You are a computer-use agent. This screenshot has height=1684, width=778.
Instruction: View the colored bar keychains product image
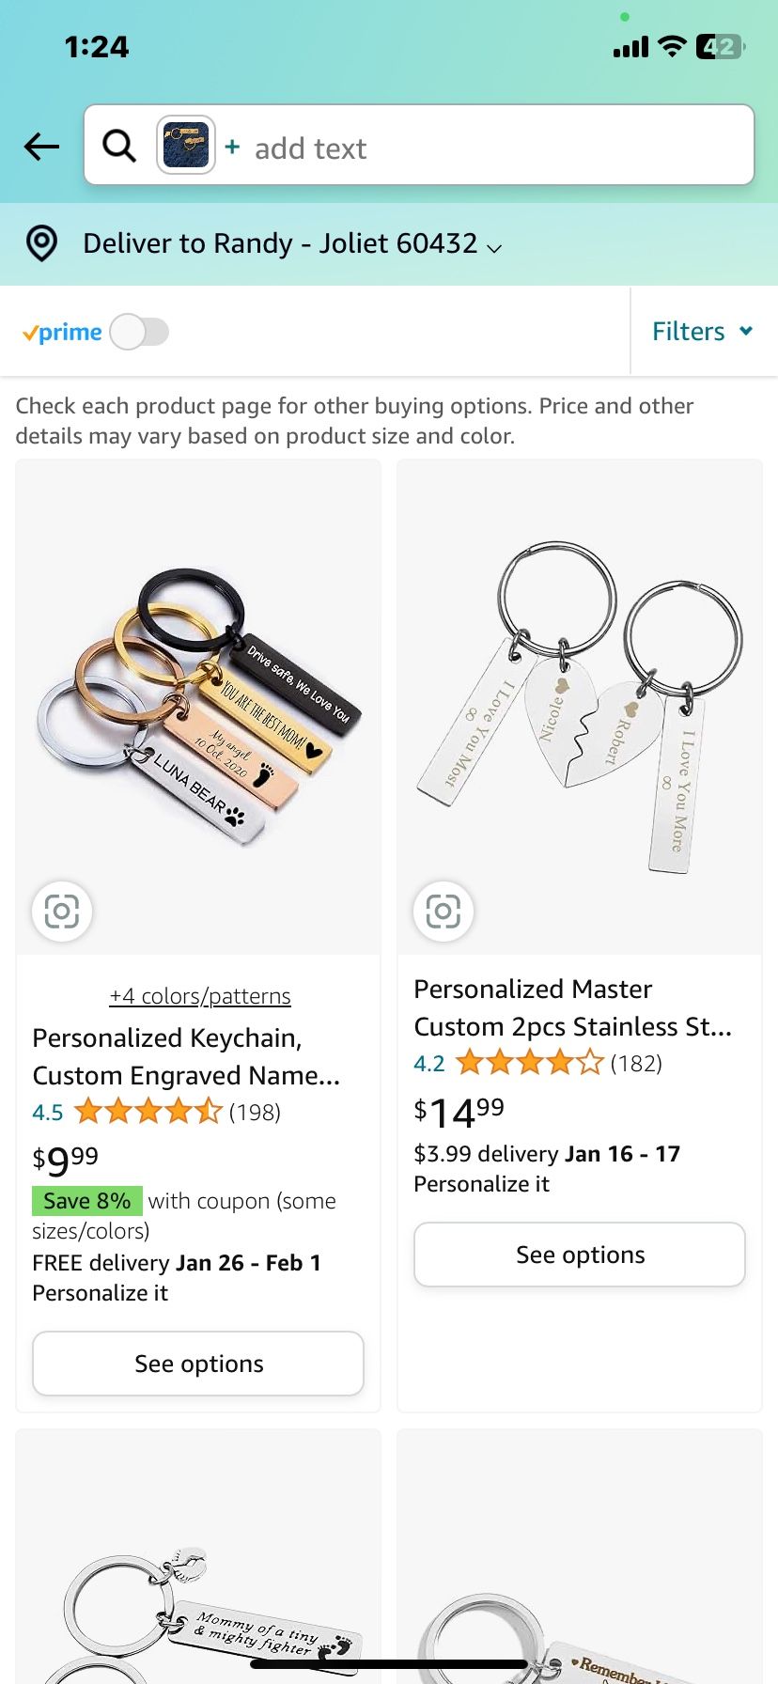tap(198, 714)
